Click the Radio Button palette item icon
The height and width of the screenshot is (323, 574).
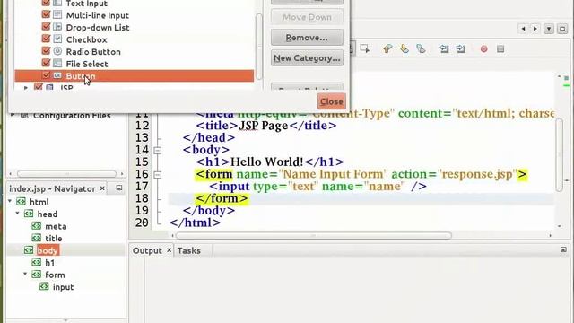[x=57, y=51]
